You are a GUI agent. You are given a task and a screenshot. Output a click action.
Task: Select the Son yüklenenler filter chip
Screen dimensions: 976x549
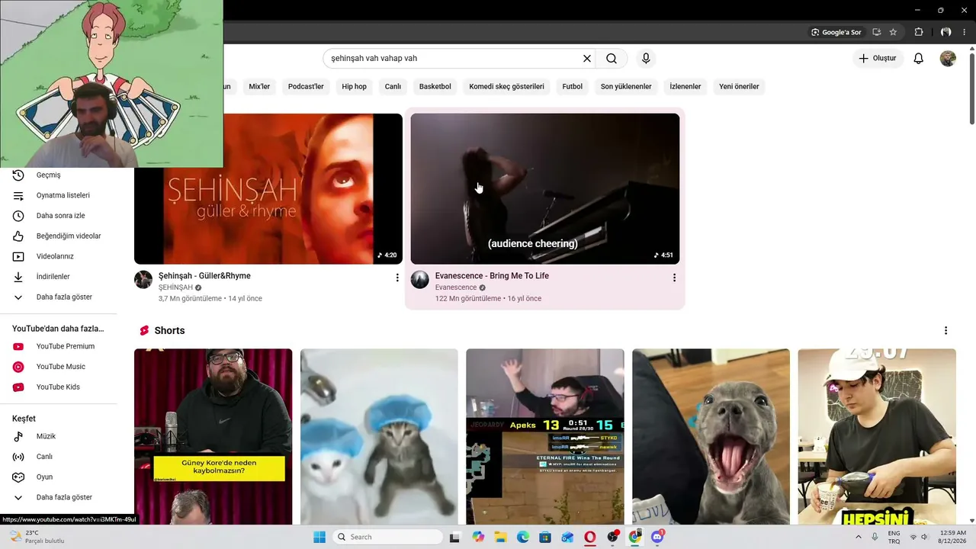click(x=626, y=87)
